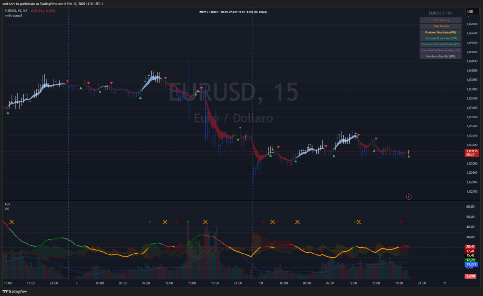Click the first green arrow at chart start
The image size is (483, 296).
coord(8,112)
